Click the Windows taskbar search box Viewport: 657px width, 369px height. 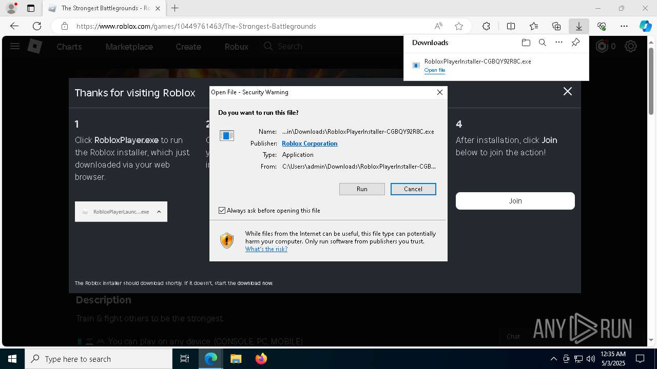pyautogui.click(x=99, y=359)
